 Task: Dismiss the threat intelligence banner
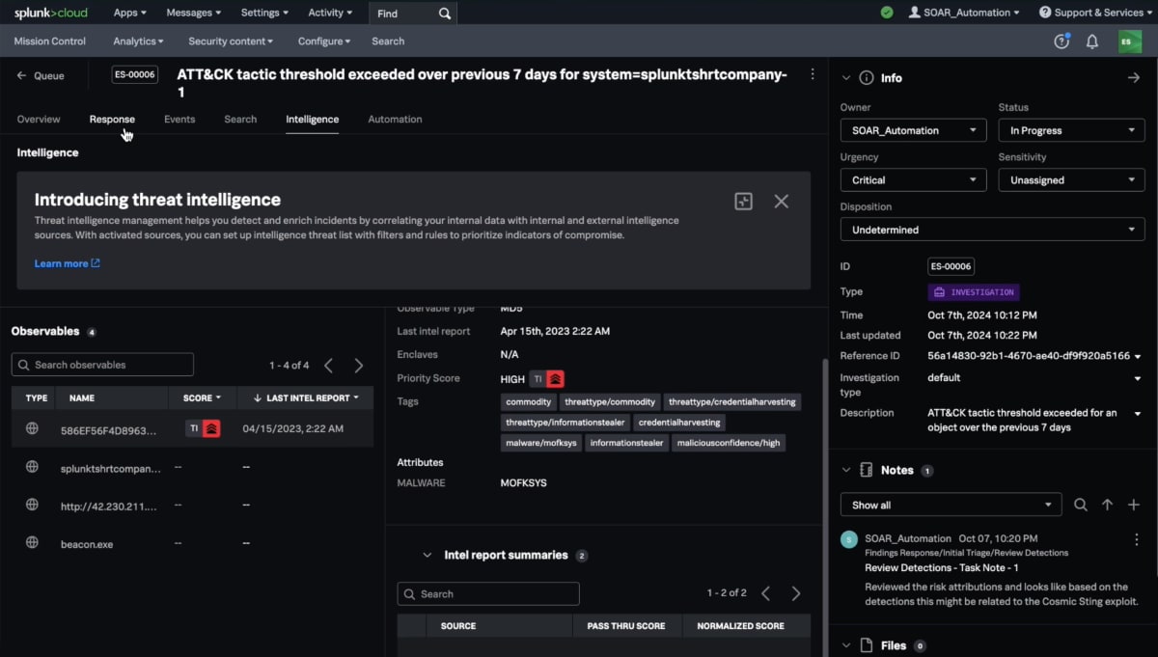781,201
